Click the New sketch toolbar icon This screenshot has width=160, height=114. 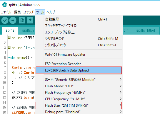tap(22, 21)
